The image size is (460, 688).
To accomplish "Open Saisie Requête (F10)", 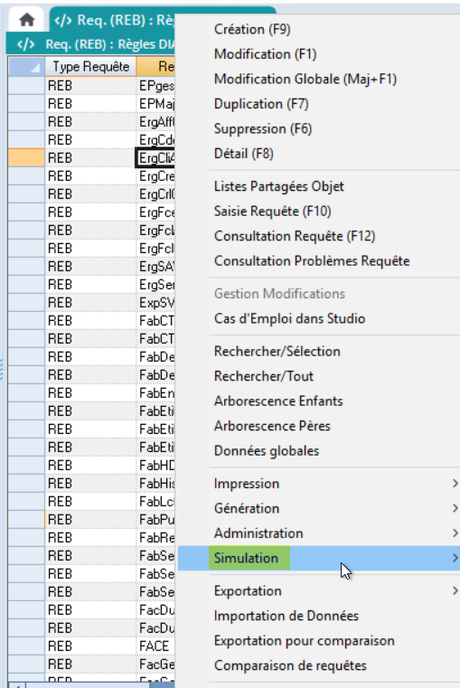I will (272, 212).
